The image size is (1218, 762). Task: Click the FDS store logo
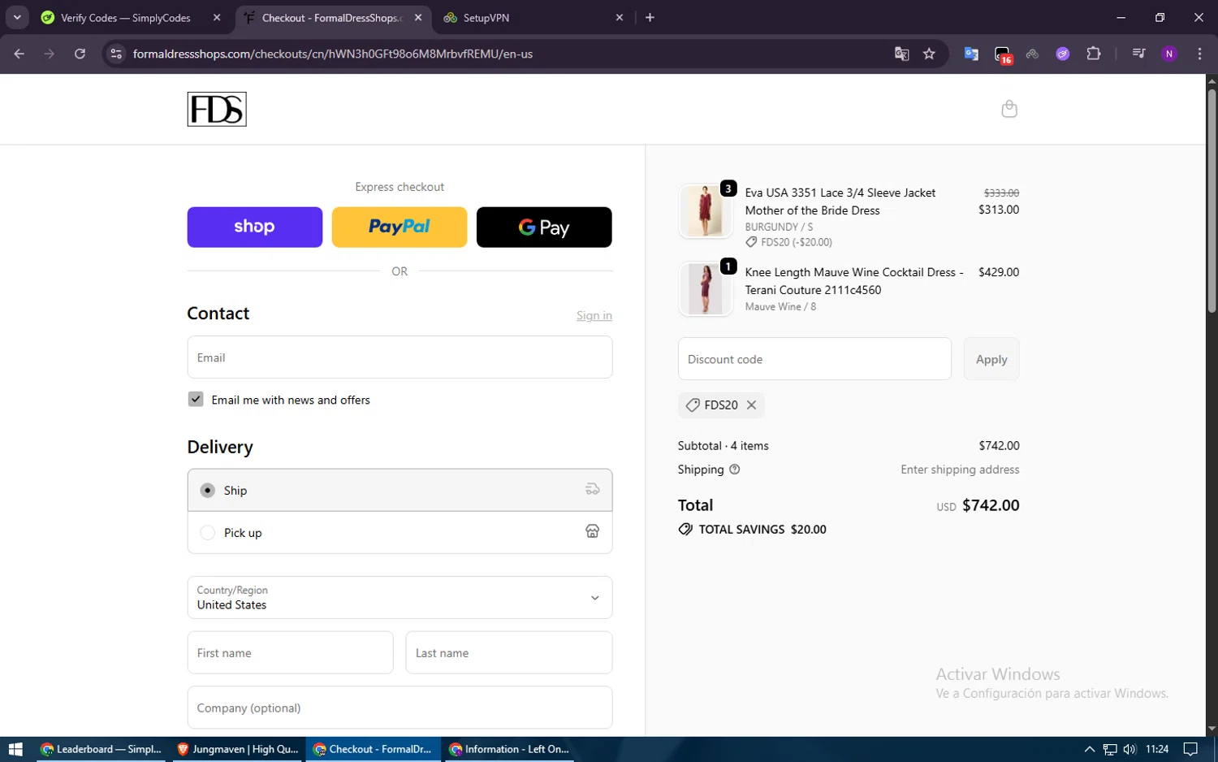pos(217,109)
